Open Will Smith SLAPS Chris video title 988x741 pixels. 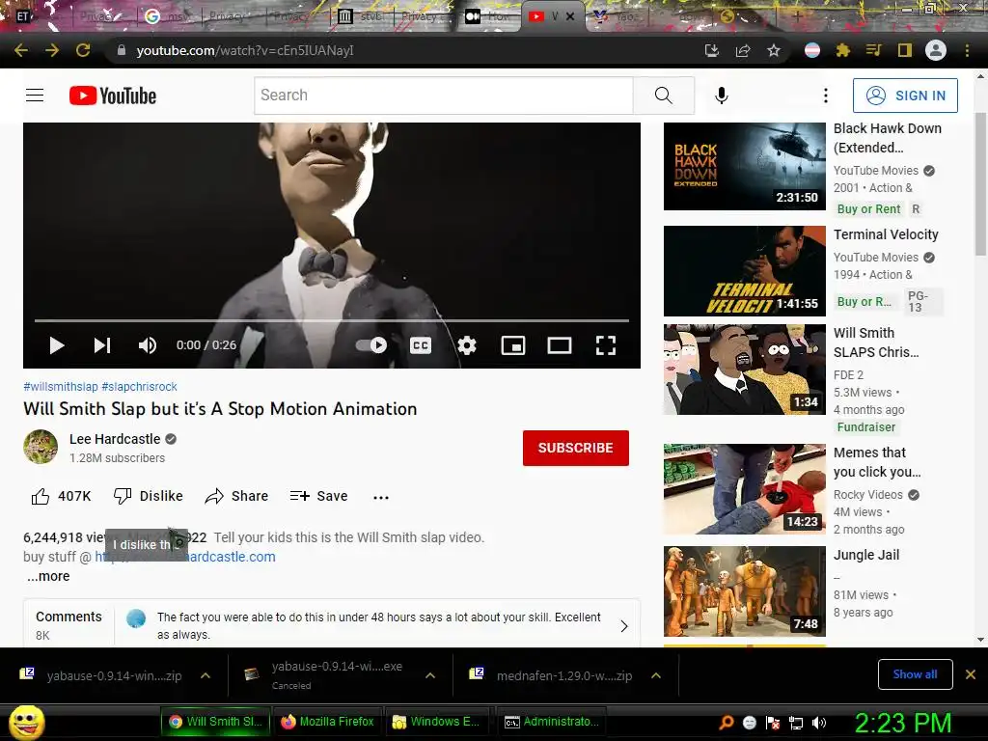pyautogui.click(x=876, y=343)
